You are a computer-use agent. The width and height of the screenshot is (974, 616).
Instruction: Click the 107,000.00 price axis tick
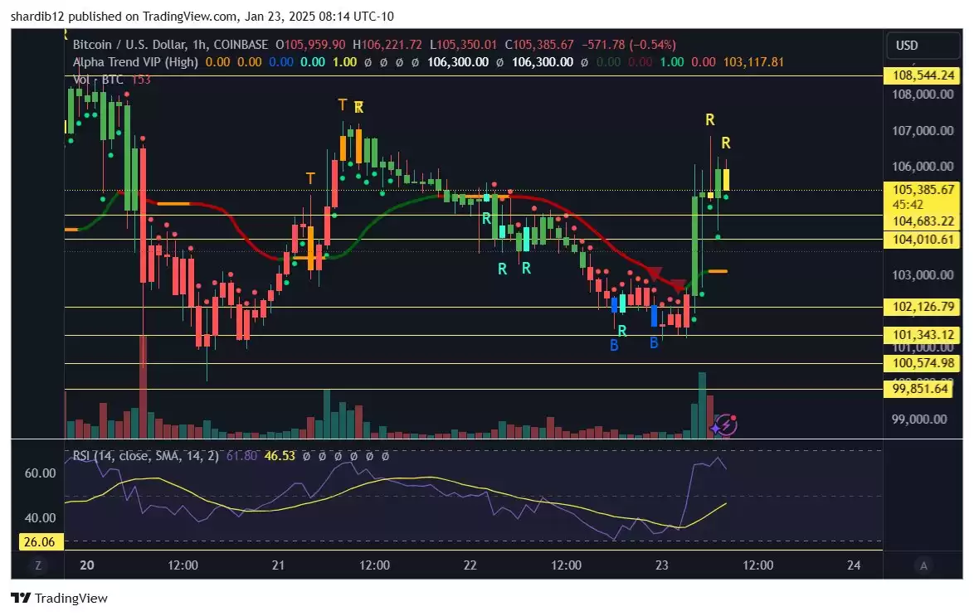pos(923,130)
